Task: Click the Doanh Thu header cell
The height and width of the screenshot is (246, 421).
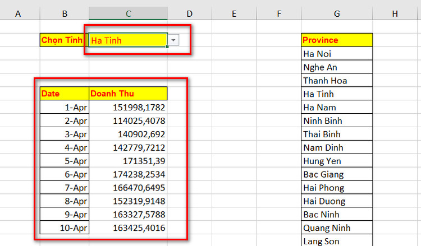Action: [x=128, y=94]
